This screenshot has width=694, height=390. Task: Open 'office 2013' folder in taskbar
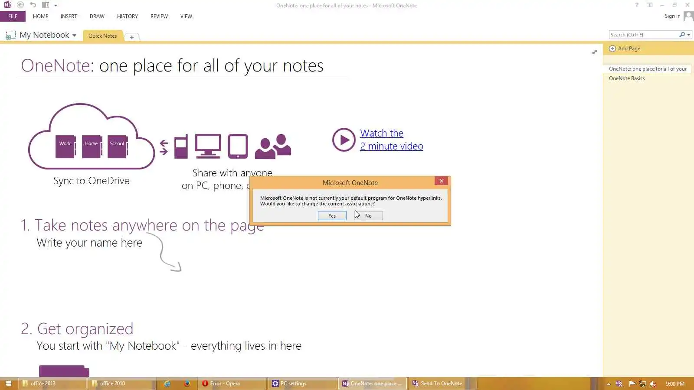coord(52,383)
